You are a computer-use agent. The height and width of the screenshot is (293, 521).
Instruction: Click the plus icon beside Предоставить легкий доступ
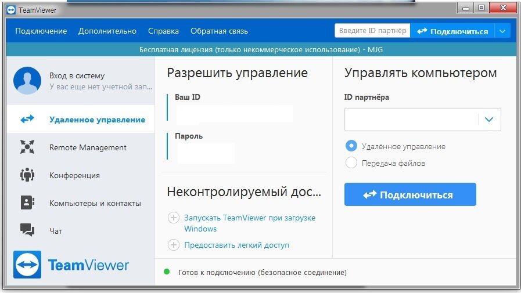(174, 245)
